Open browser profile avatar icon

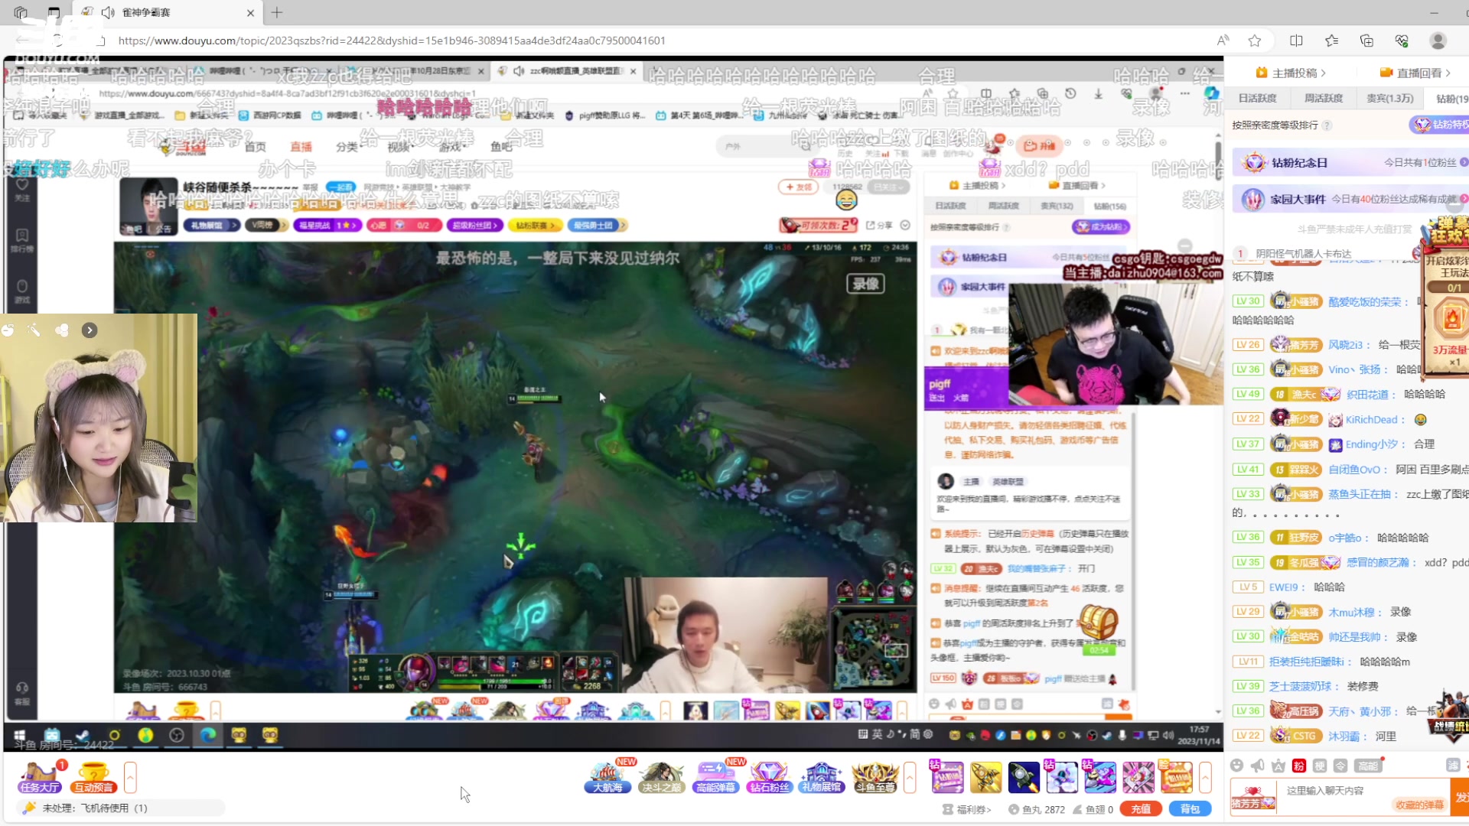tap(1438, 41)
